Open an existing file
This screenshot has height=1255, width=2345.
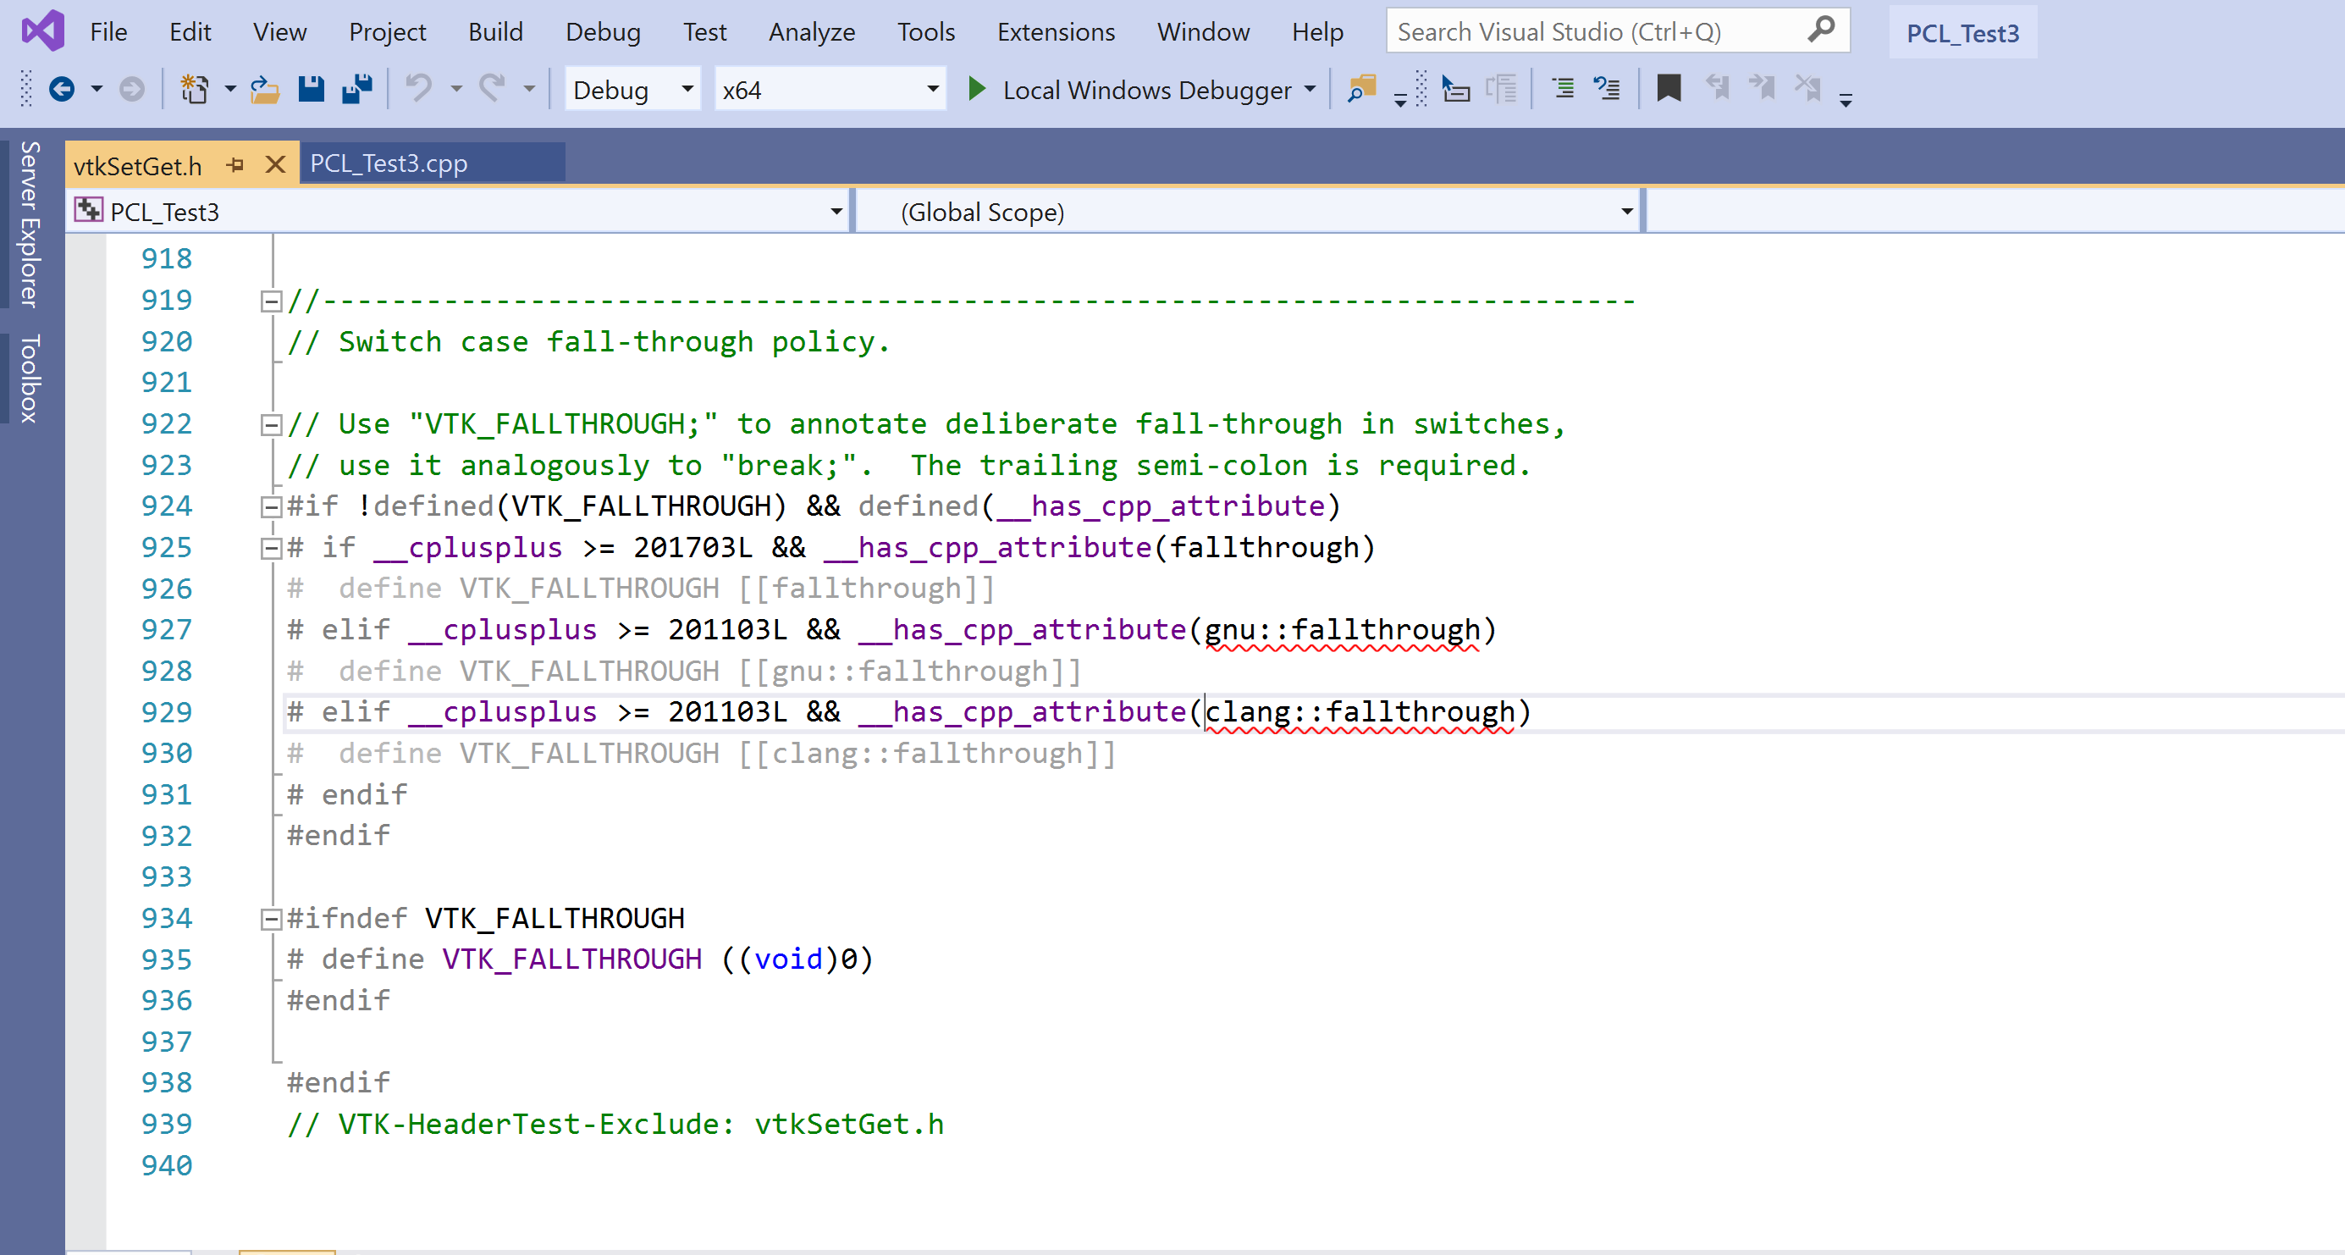[x=264, y=88]
